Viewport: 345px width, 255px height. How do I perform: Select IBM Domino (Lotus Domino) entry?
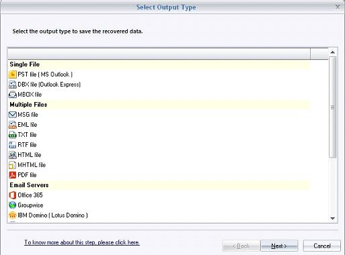pos(48,215)
